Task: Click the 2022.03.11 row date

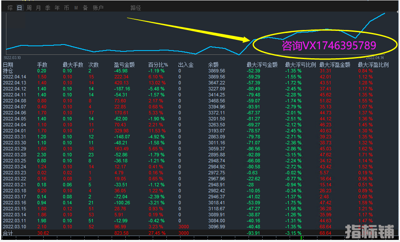Action: pyautogui.click(x=14, y=221)
